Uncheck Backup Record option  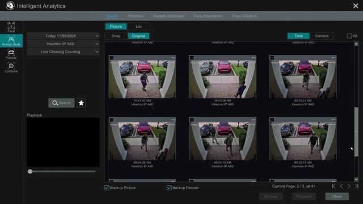[x=169, y=188]
